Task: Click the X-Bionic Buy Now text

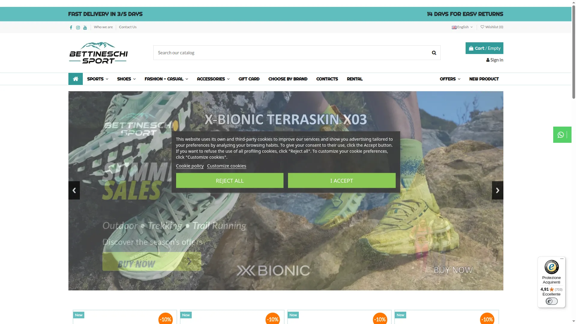Action: pos(453,270)
